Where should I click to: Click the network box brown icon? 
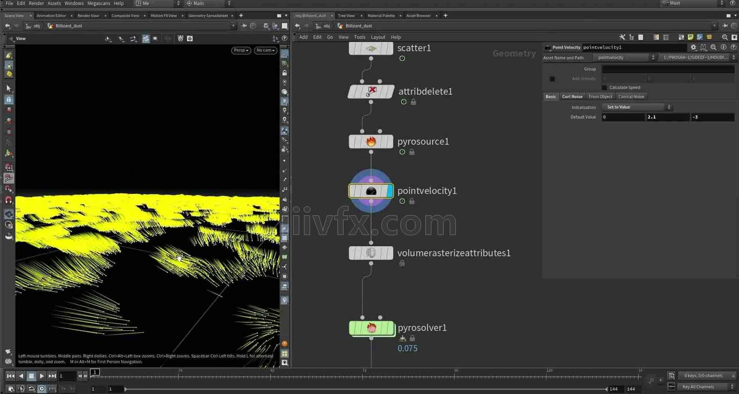pyautogui.click(x=709, y=37)
